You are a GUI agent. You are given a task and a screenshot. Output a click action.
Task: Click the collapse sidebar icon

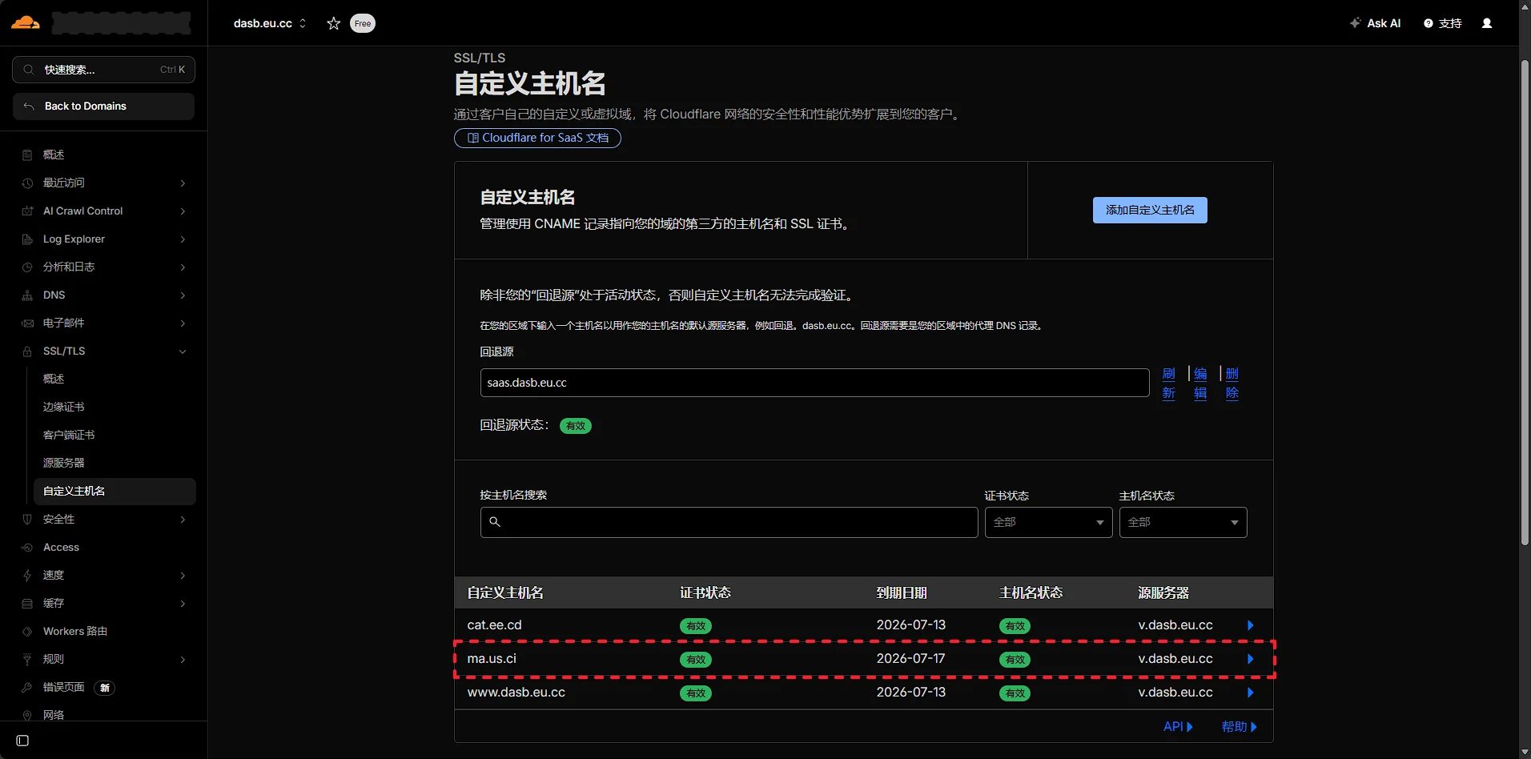22,741
